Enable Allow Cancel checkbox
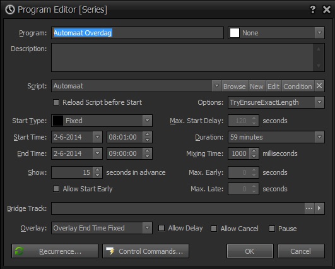The image size is (335, 269). pyautogui.click(x=214, y=229)
